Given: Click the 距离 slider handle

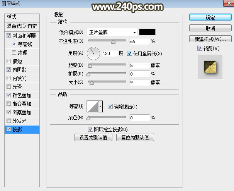Looking at the screenshot, I should pyautogui.click(x=90, y=66).
